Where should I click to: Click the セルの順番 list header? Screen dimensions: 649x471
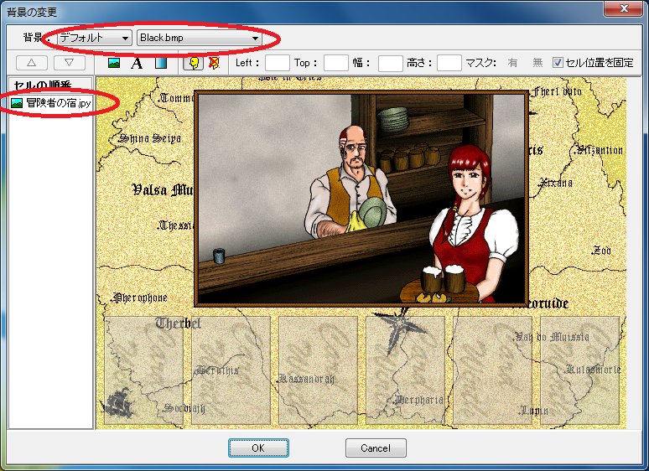click(x=50, y=84)
